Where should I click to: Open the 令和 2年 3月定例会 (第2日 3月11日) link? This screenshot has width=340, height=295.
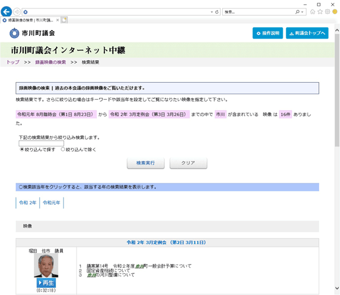point(166,242)
